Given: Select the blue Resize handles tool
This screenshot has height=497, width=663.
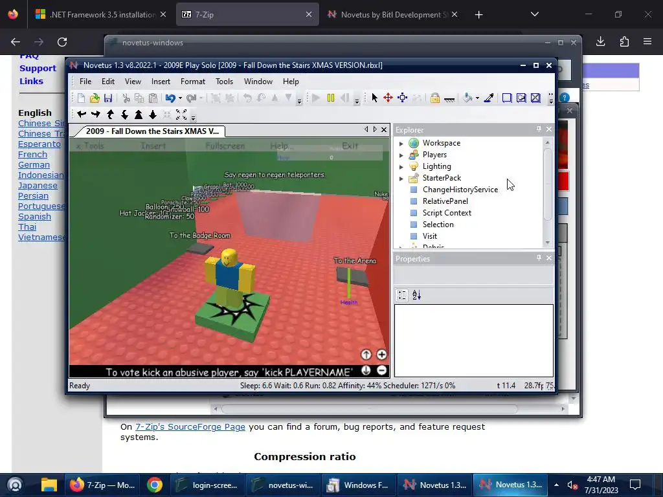Looking at the screenshot, I should pyautogui.click(x=402, y=98).
